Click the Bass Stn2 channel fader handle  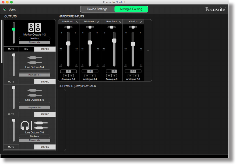[114, 40]
